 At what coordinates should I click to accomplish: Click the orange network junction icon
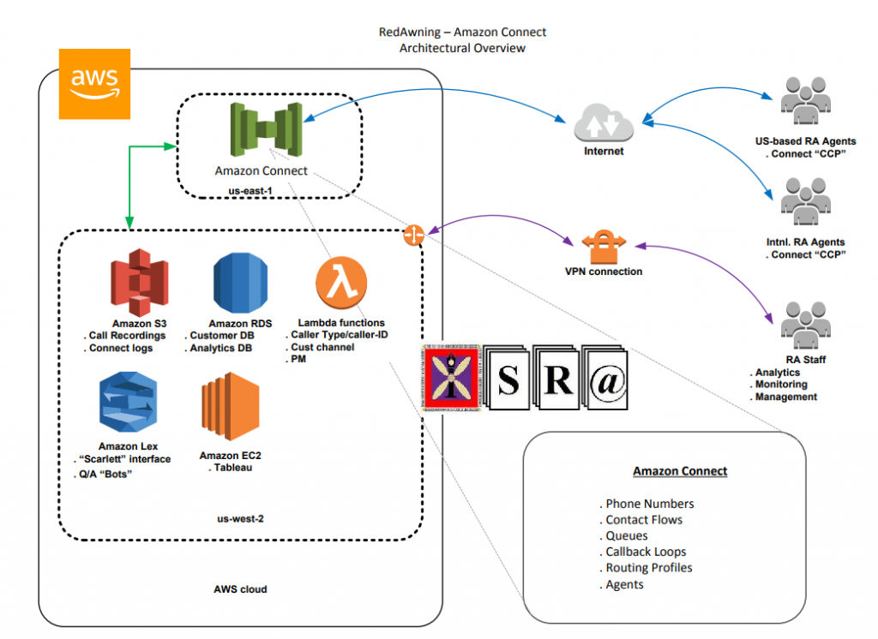[413, 235]
